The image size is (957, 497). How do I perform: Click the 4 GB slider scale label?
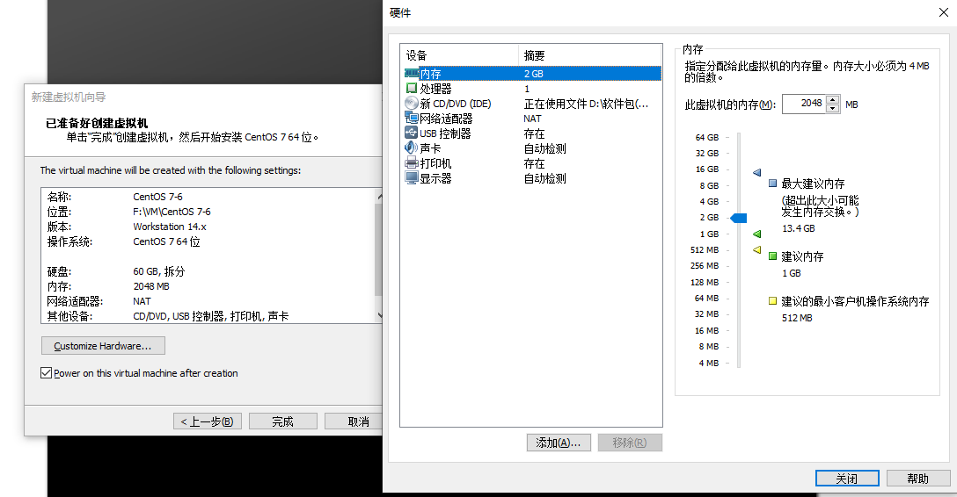click(x=709, y=201)
